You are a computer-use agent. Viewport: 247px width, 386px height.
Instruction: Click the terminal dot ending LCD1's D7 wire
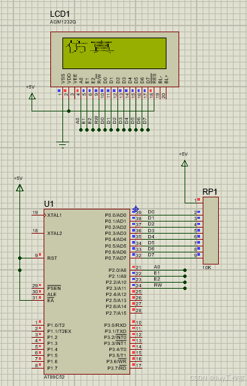[148, 130]
